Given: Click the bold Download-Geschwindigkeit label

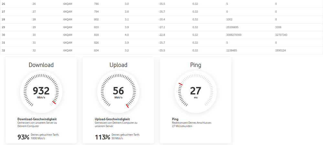Looking at the screenshot, I should coord(37,119).
